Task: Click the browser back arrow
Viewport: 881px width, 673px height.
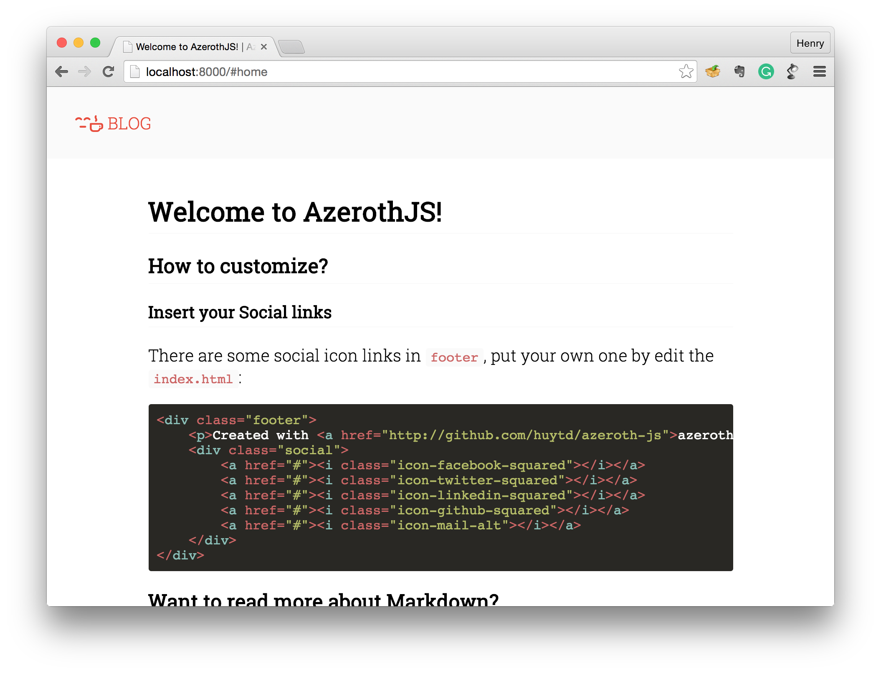Action: pos(62,72)
